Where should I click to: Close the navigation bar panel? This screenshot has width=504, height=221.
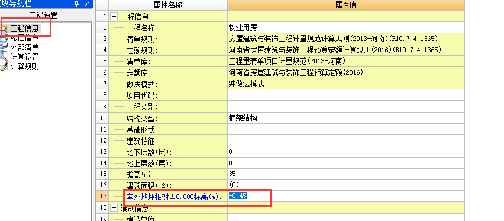[87, 4]
